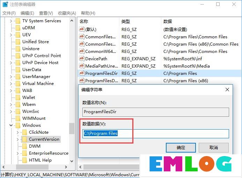This screenshot has height=178, width=242.
Task: Click the WIMMount folder icon
Action: pyautogui.click(x=18, y=118)
